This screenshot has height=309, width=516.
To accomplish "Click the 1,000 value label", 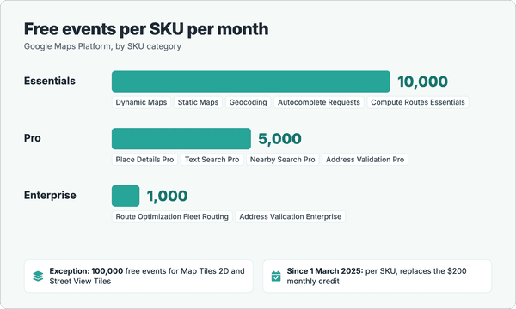I will coord(167,196).
